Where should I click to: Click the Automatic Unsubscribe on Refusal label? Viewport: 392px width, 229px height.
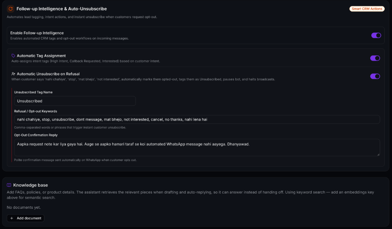click(48, 74)
